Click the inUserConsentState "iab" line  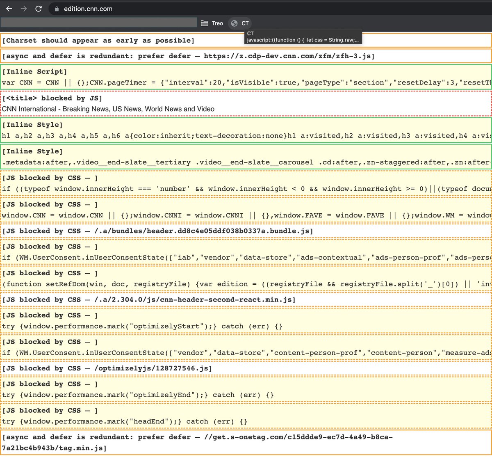coord(246,258)
